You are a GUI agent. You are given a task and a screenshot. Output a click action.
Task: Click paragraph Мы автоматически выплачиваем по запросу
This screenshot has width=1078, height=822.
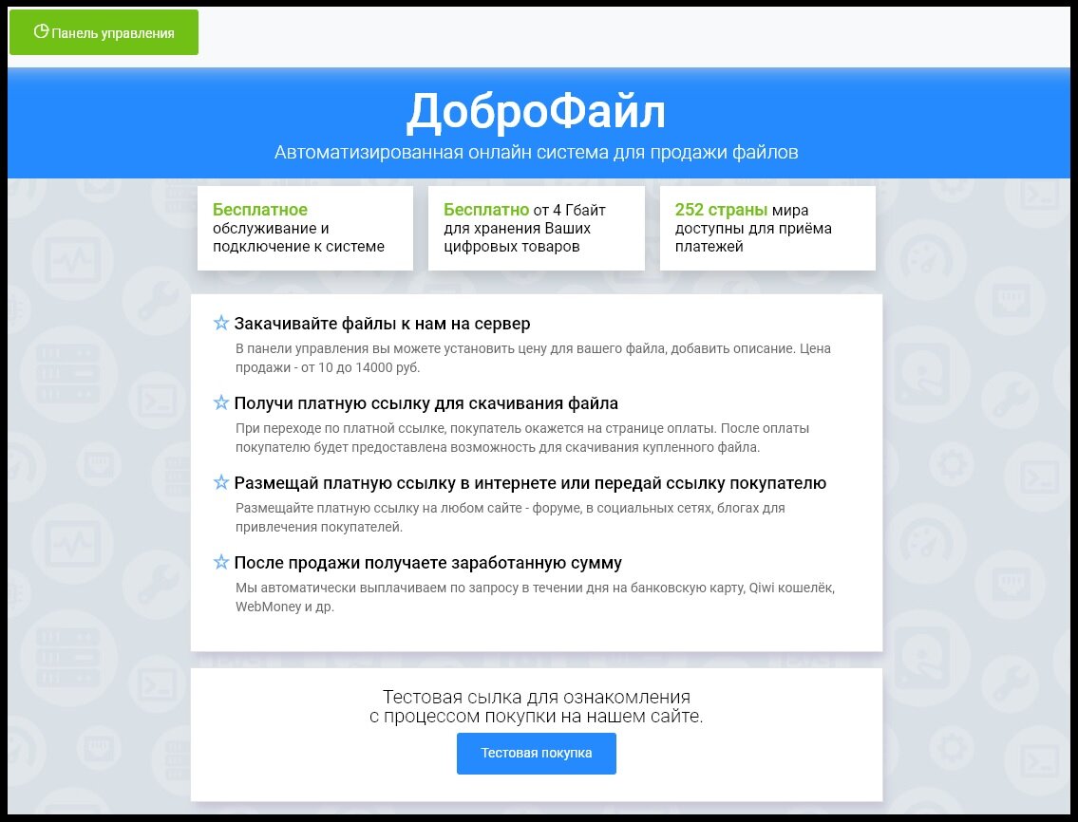(535, 597)
